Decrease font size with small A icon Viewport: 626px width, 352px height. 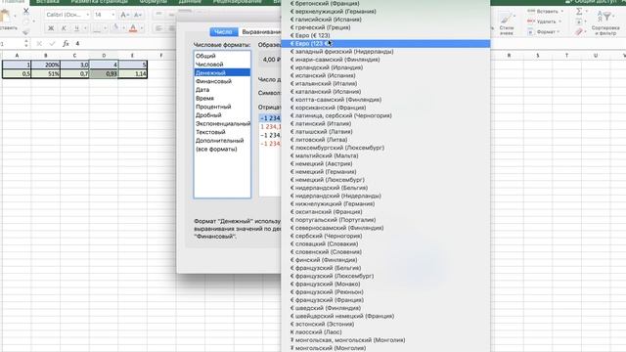tap(137, 15)
